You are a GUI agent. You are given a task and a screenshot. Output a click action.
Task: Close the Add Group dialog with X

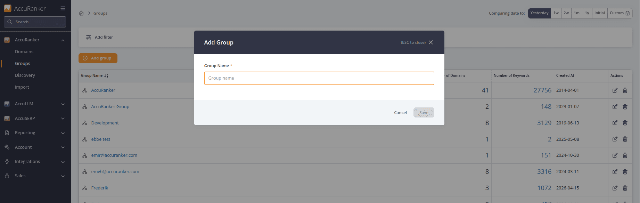pyautogui.click(x=431, y=42)
